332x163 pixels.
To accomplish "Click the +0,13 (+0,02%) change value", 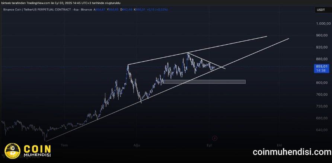I will (156, 9).
